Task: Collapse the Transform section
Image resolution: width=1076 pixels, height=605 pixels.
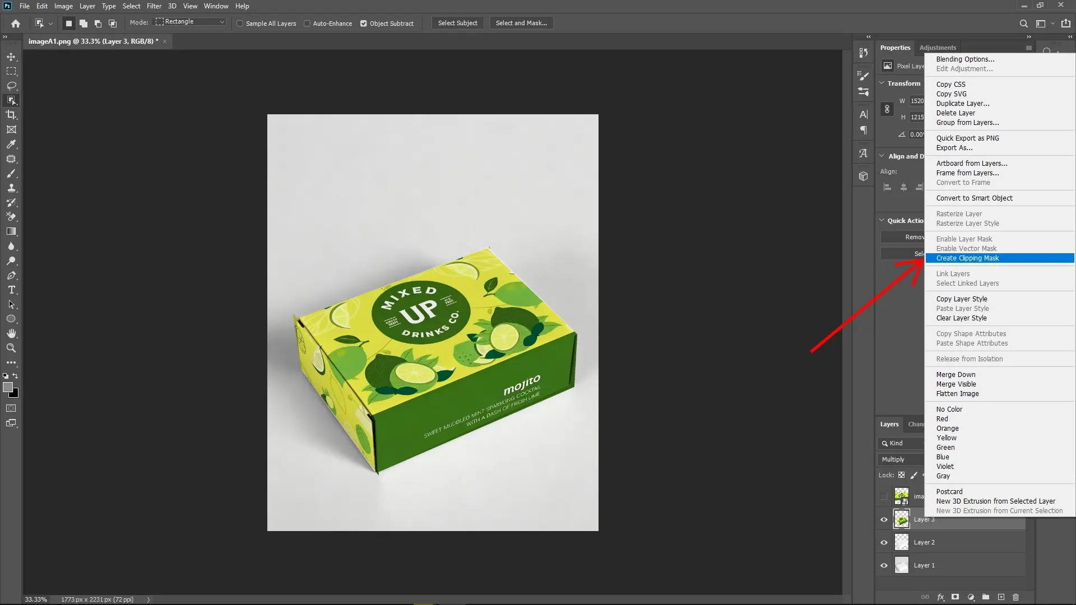Action: click(881, 83)
